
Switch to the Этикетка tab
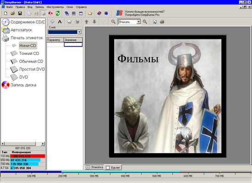[x=94, y=167]
